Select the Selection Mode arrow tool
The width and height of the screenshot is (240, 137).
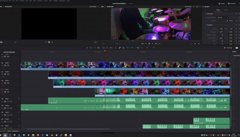87,48
